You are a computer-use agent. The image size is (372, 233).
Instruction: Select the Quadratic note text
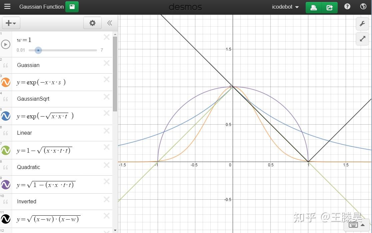coord(28,167)
